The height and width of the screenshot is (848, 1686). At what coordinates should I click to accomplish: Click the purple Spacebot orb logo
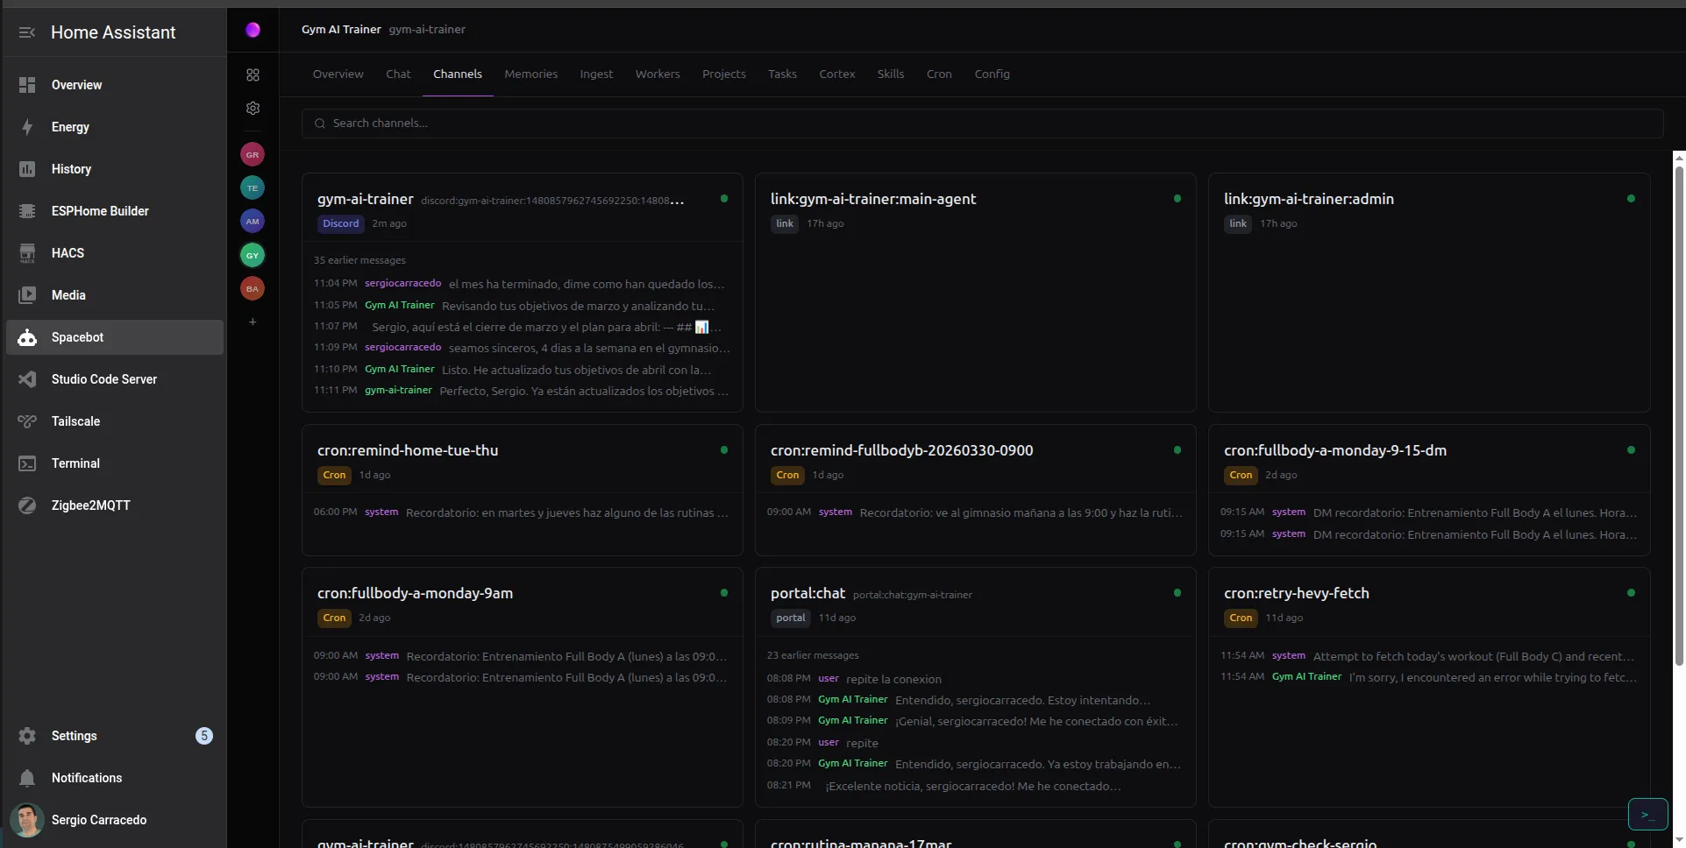coord(253,30)
